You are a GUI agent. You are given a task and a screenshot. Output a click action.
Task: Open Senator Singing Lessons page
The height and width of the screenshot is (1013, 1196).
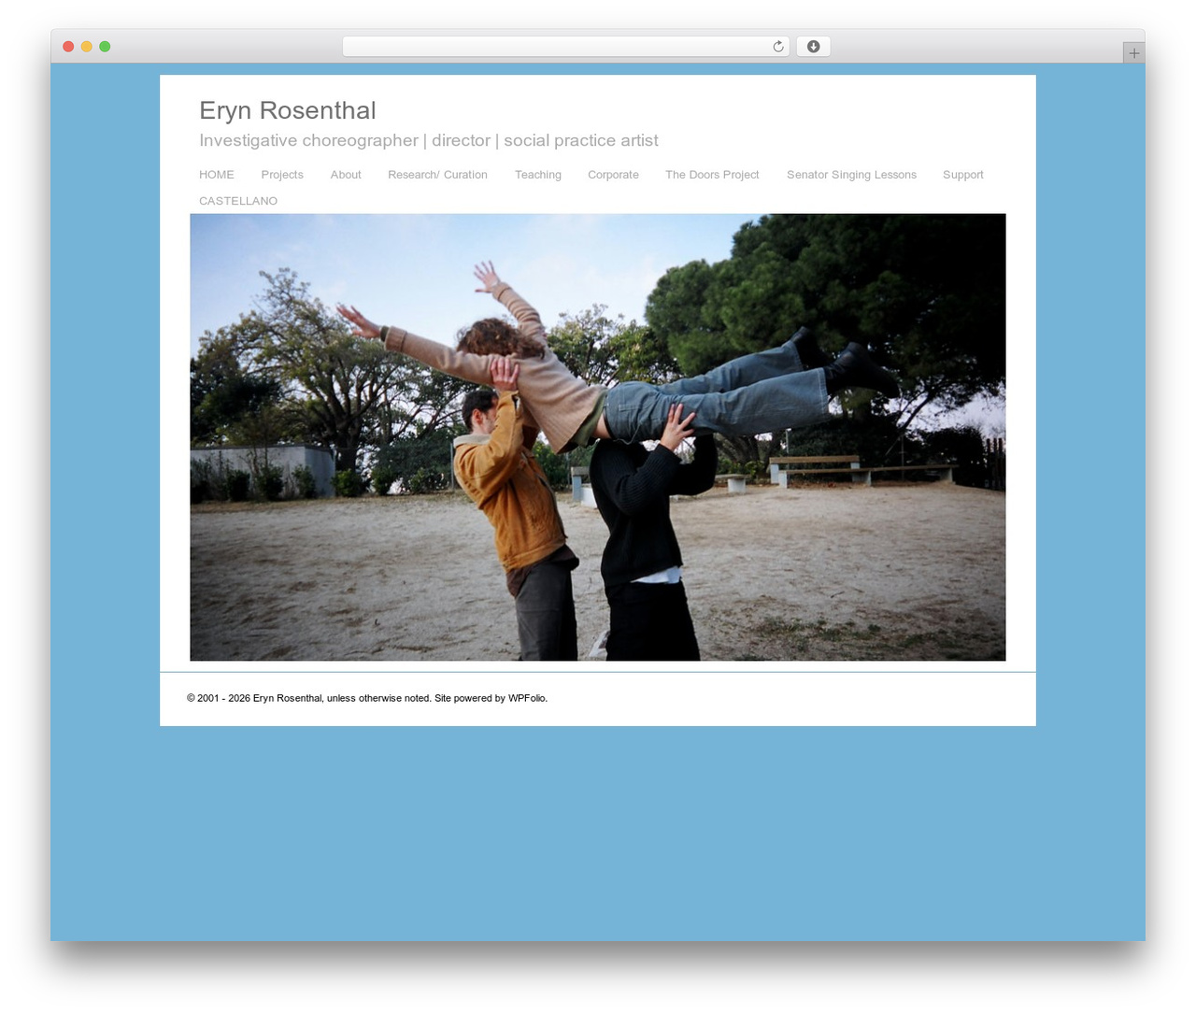(x=851, y=175)
